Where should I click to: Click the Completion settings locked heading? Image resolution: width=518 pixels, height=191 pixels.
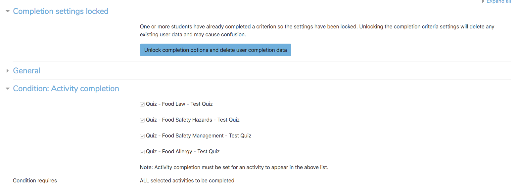pos(61,11)
